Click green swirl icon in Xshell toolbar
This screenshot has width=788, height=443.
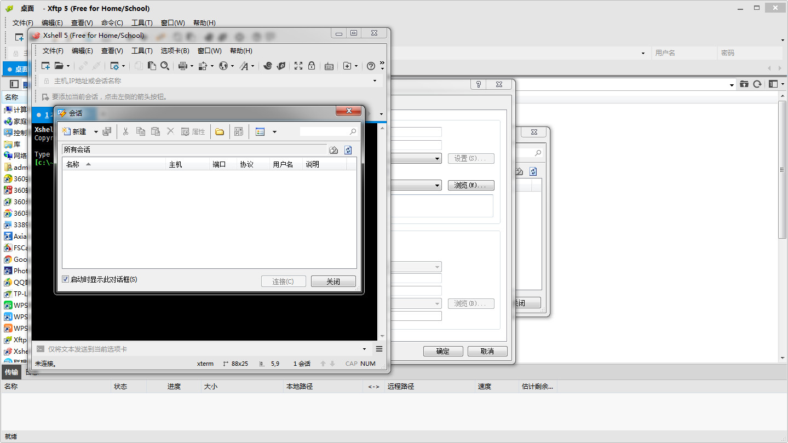pyautogui.click(x=267, y=66)
